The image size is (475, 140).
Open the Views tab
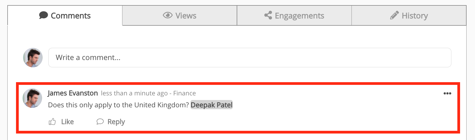(186, 16)
